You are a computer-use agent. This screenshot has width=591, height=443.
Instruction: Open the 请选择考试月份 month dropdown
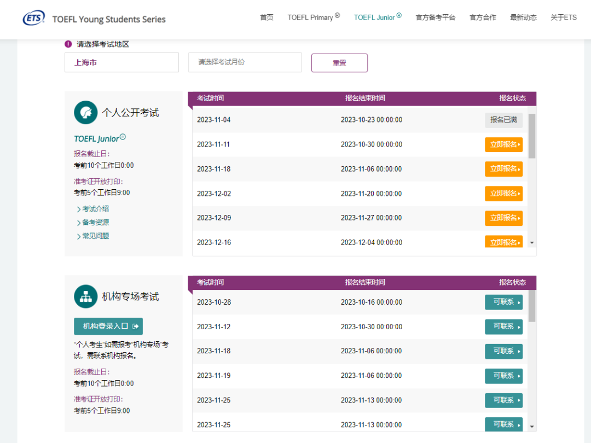point(245,62)
